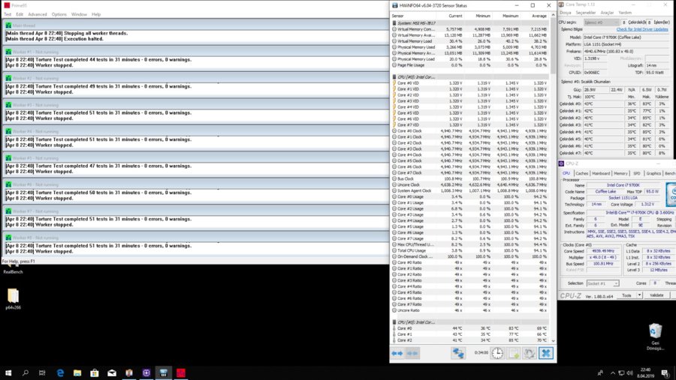Image resolution: width=676 pixels, height=380 pixels.
Task: Click Check for Intel Driver Updates link
Action: (642, 29)
